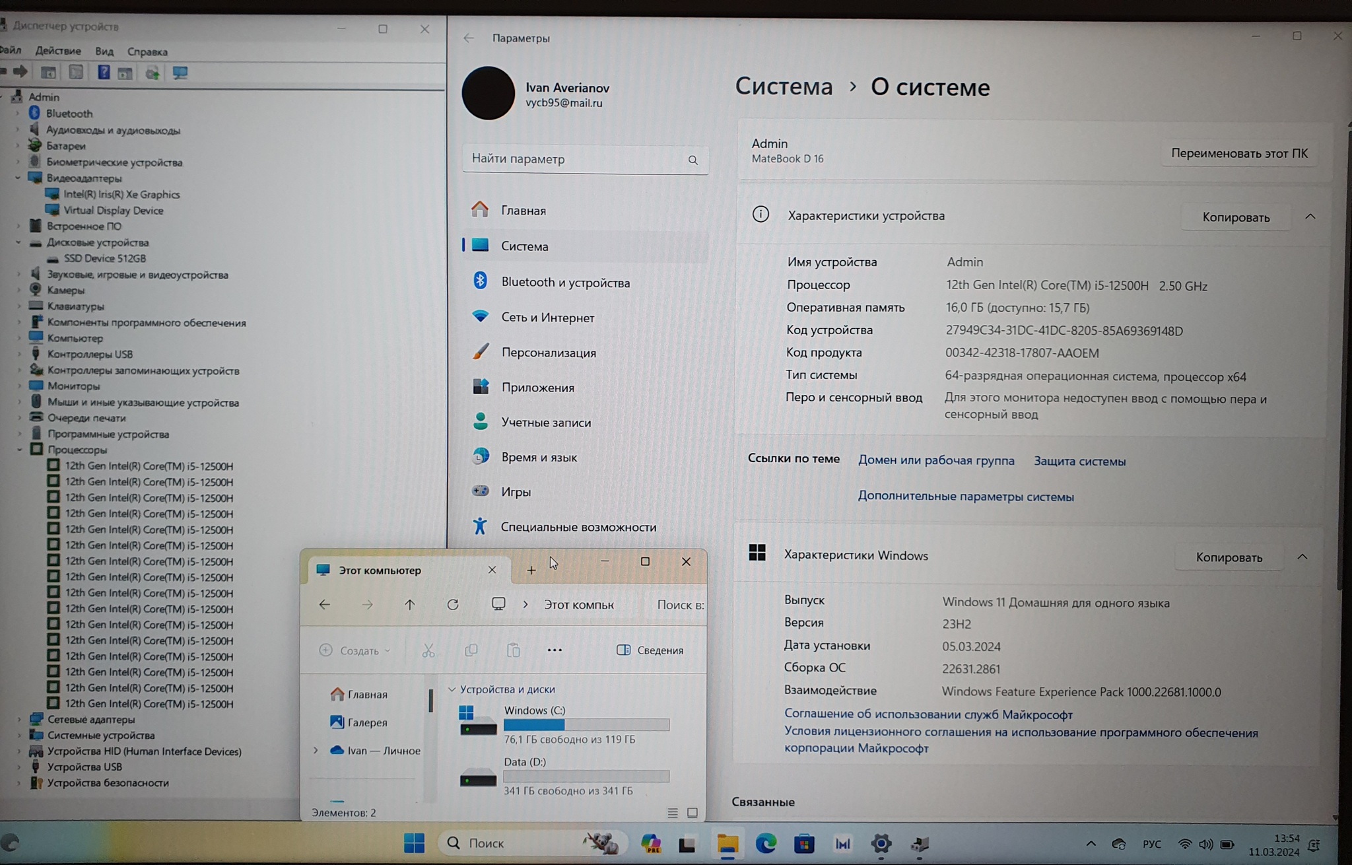Click the help icon in Device Manager toolbar
This screenshot has height=865, width=1352.
click(x=104, y=73)
